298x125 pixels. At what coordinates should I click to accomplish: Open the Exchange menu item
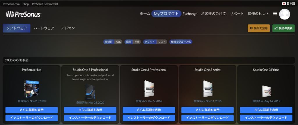(190, 14)
